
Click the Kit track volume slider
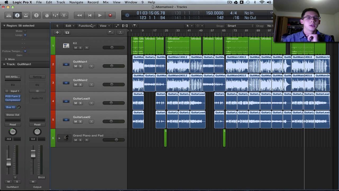coord(114,48)
